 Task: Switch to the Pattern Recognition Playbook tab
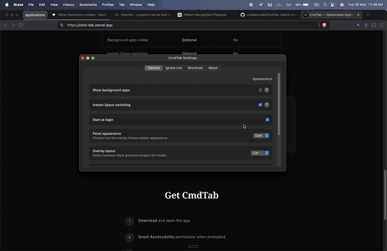coord(205,15)
